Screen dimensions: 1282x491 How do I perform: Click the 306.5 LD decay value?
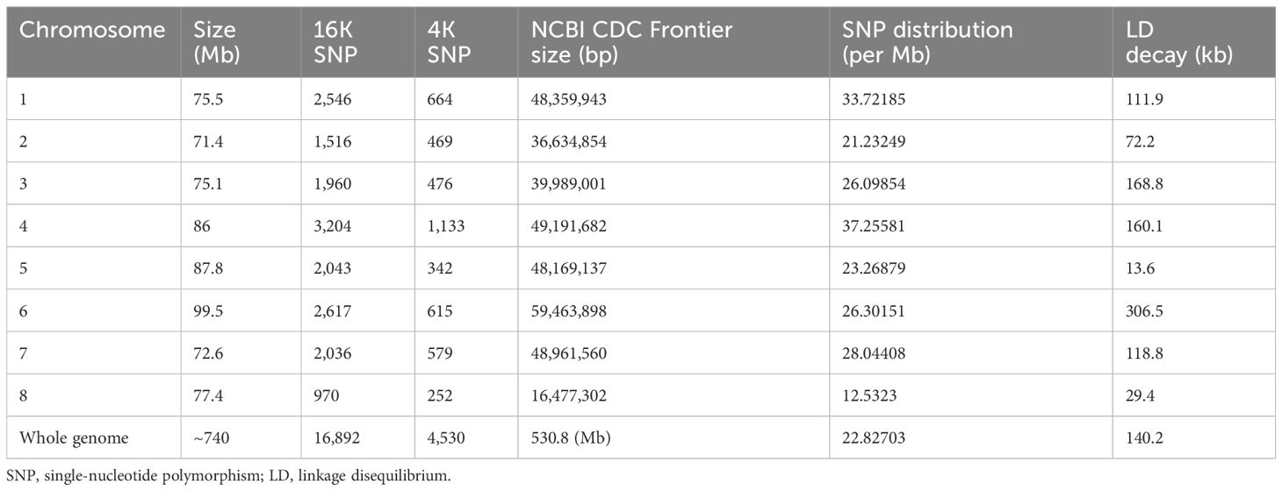point(1143,310)
